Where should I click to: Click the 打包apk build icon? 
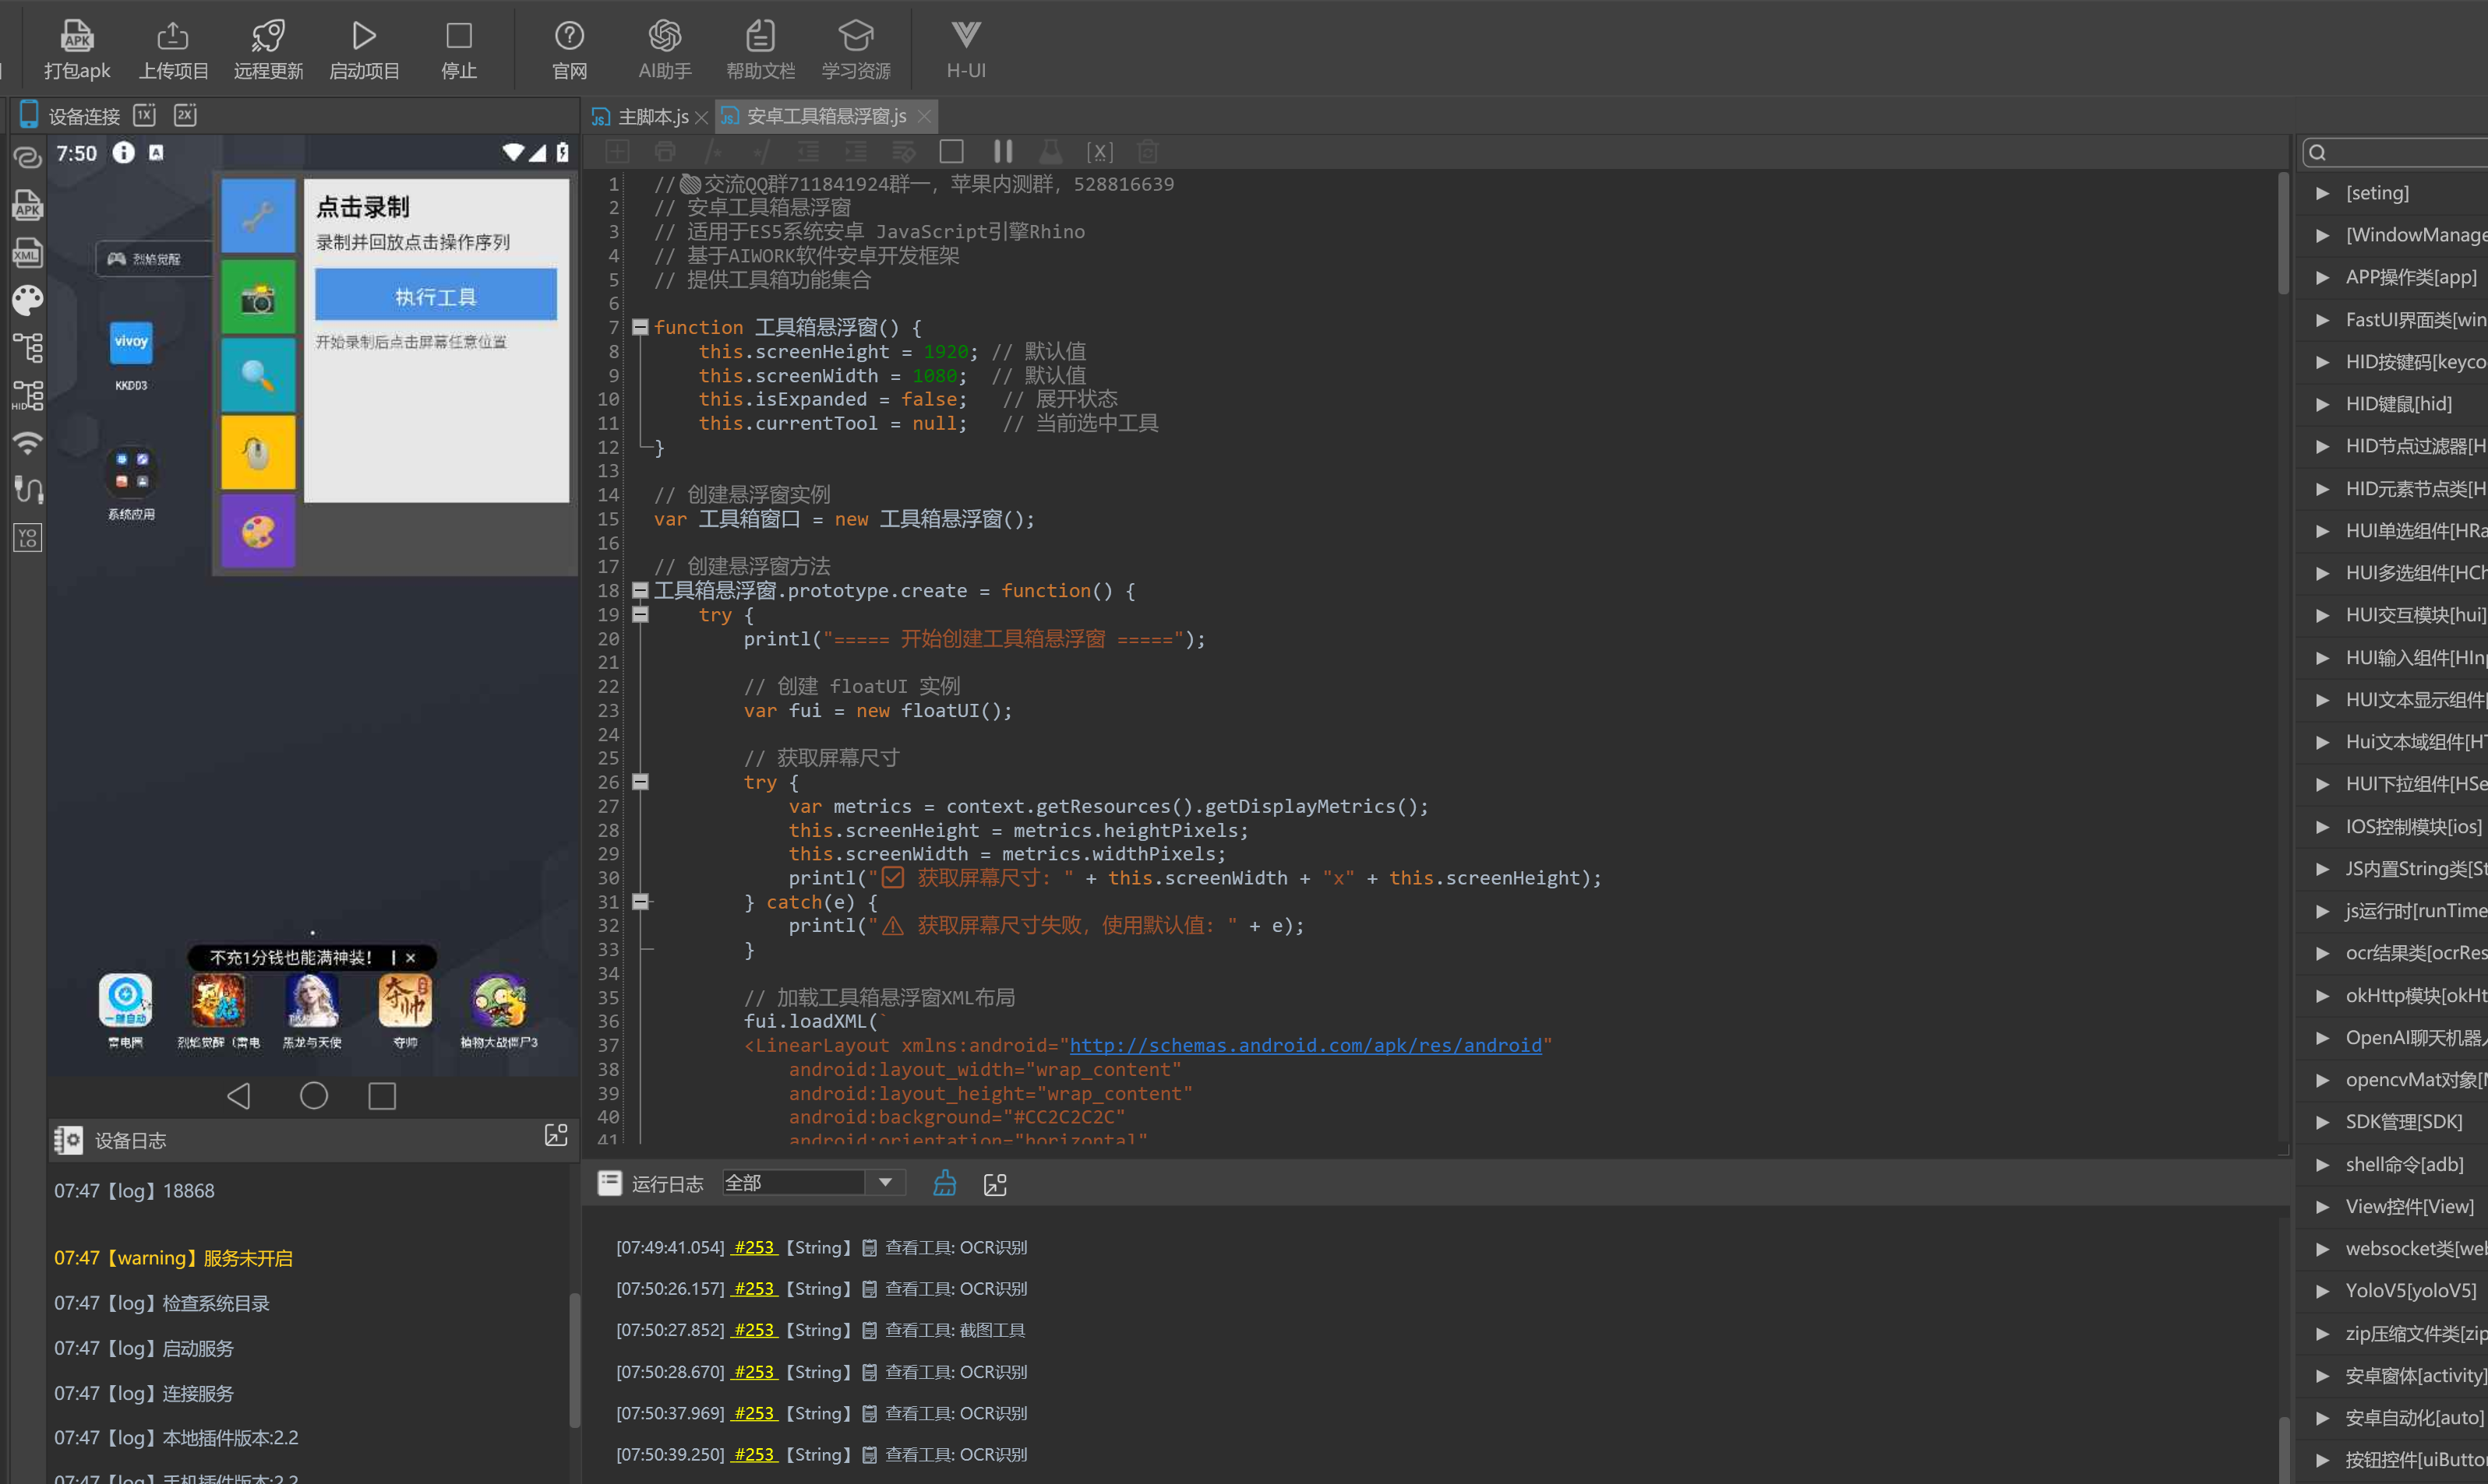pyautogui.click(x=76, y=37)
